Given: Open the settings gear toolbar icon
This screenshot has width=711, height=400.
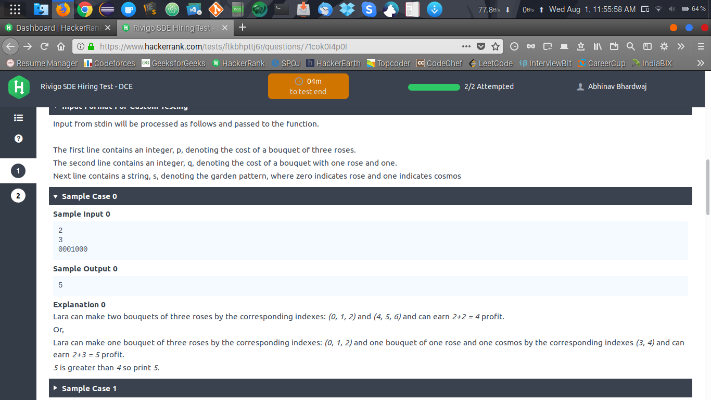Looking at the screenshot, I should [x=664, y=46].
